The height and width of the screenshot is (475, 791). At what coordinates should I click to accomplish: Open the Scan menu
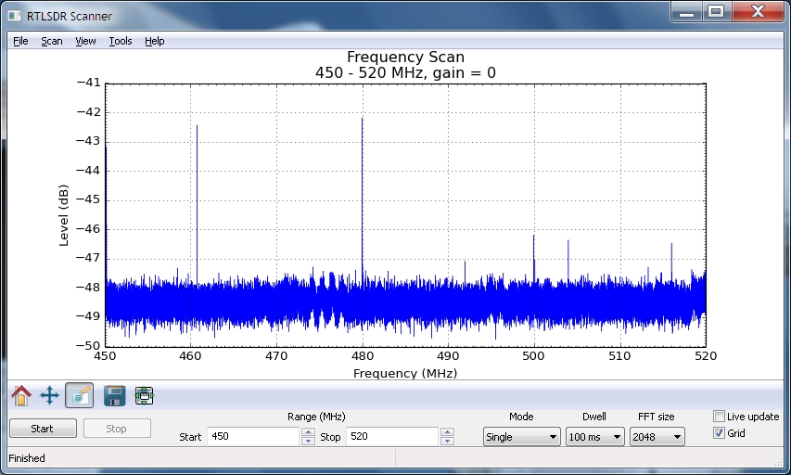tap(51, 41)
